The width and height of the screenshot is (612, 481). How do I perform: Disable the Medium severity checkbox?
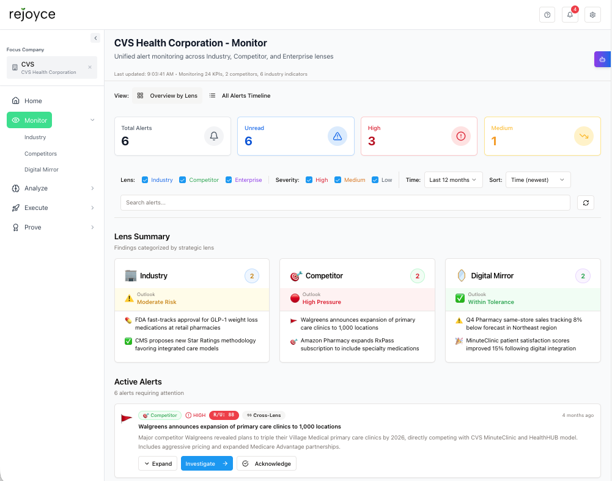(337, 179)
